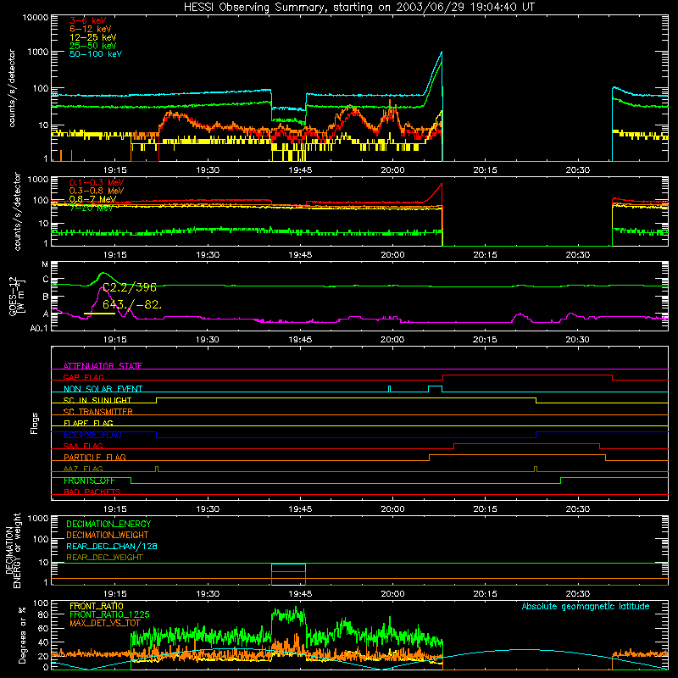Viewport: 678px width, 678px height.
Task: Click the FRONT_RATIO legend label
Action: click(97, 606)
